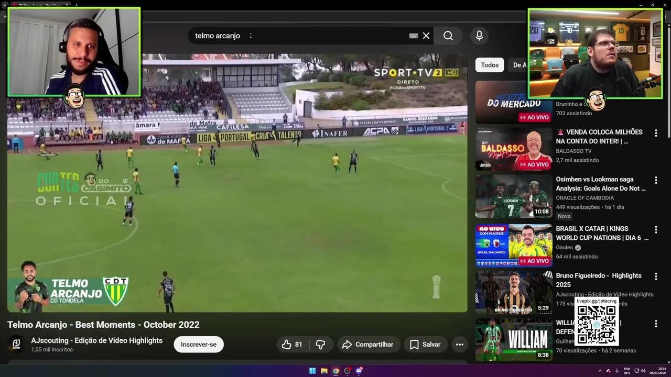Viewport: 671px width, 377px height.
Task: Click the 64 mil assistindo text
Action: point(577,257)
